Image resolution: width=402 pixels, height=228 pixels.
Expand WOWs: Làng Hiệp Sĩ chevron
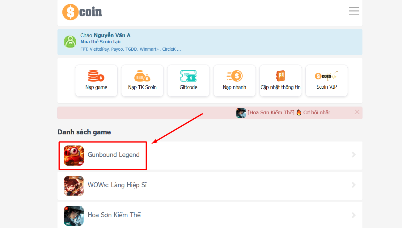point(354,185)
